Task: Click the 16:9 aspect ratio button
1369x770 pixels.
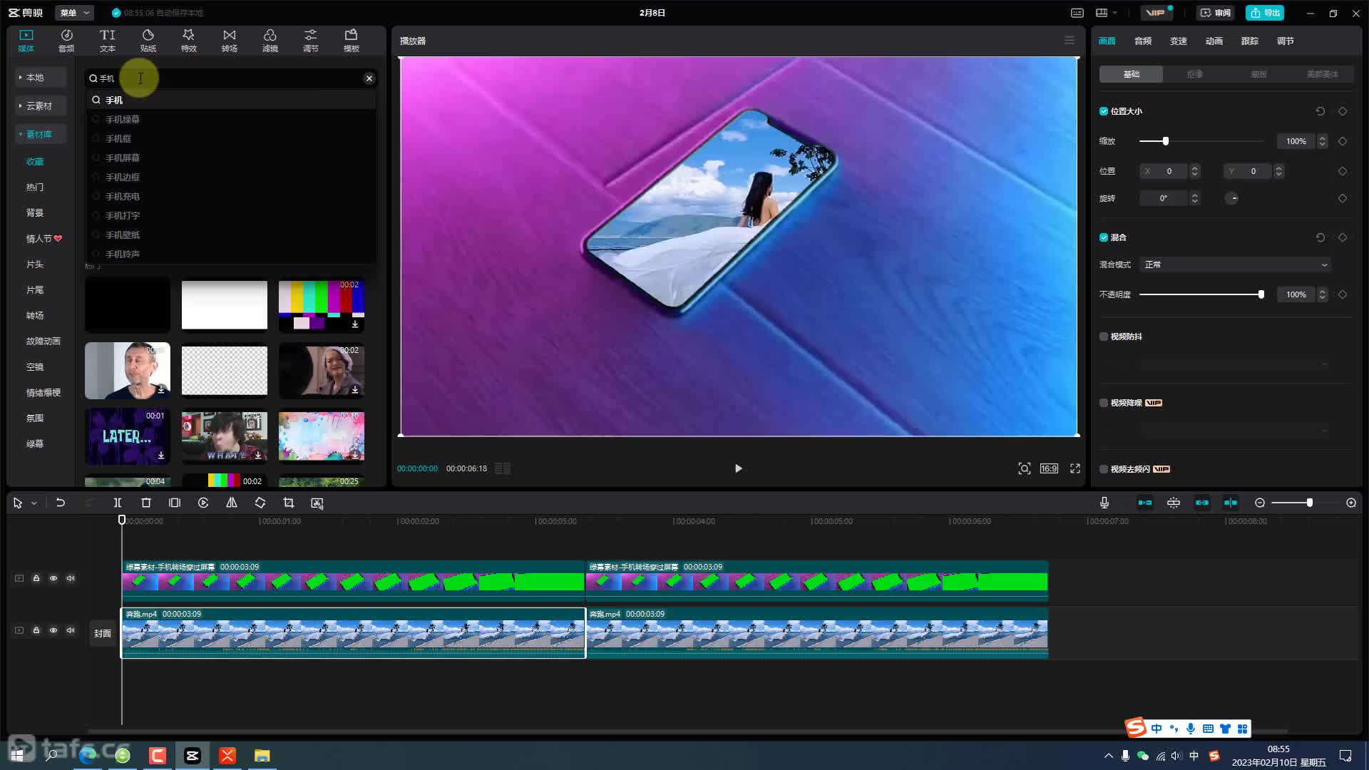Action: tap(1049, 468)
